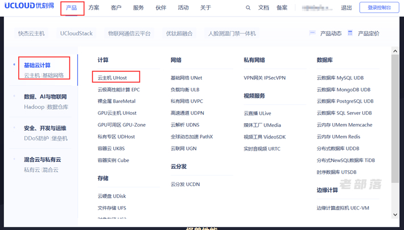Screen dimensions: 404x230
Task: Open 高速通道 UDPN
Action: (x=187, y=113)
